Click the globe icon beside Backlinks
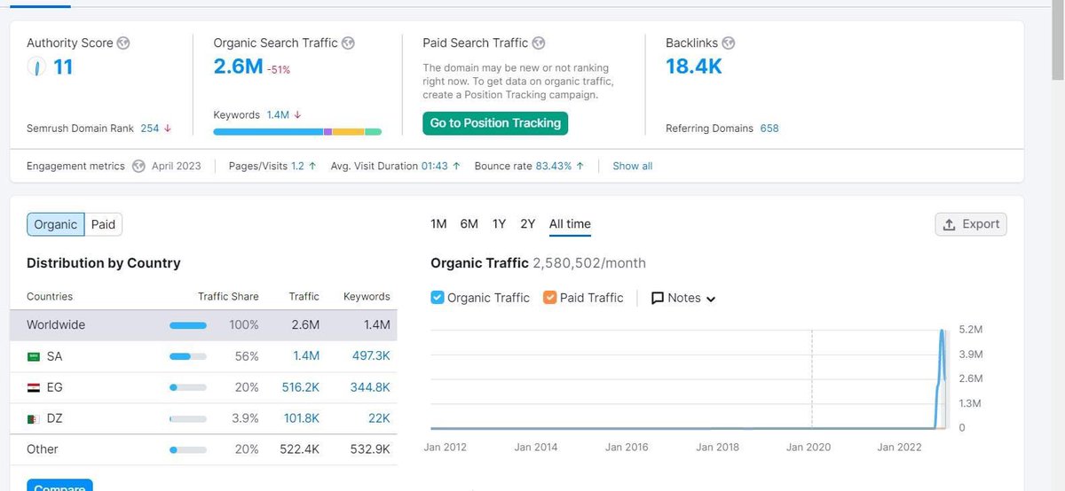Image resolution: width=1065 pixels, height=491 pixels. 728,43
